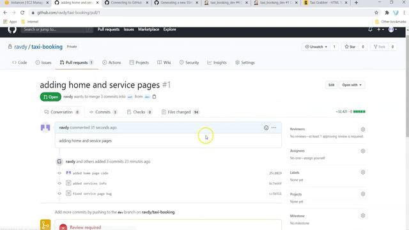
Task: Open the Reviewers gear settings
Action: [x=363, y=129]
